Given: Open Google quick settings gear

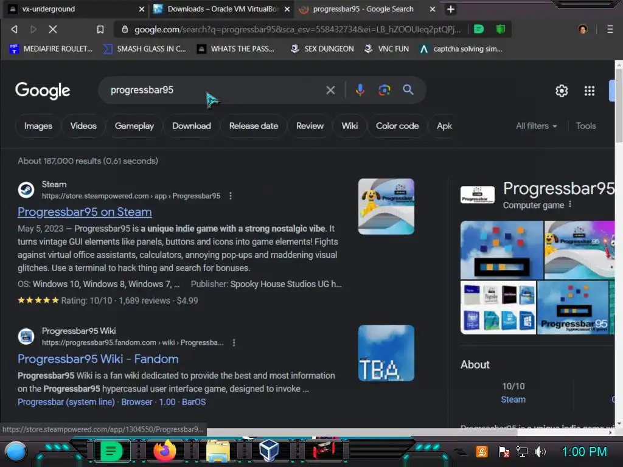Looking at the screenshot, I should coord(562,91).
